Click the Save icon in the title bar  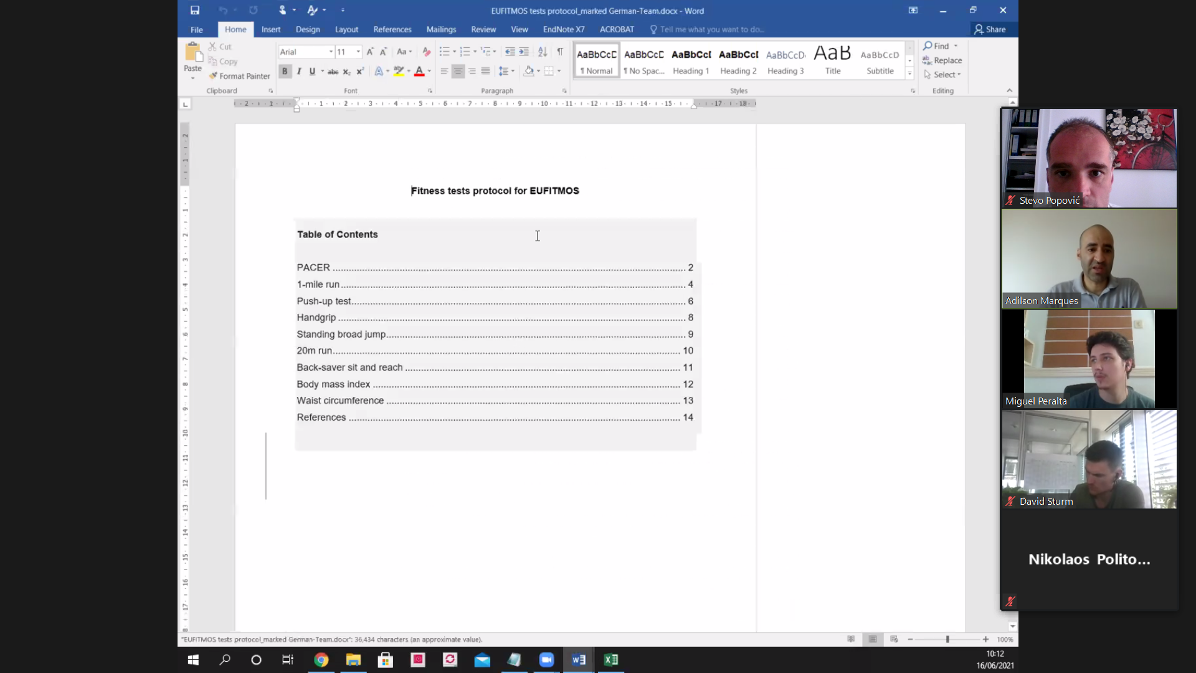pos(195,10)
